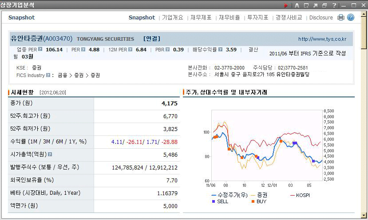Screen dimensions: 368x220
Task: Click the 1M return value 4.11
Action: point(117,142)
